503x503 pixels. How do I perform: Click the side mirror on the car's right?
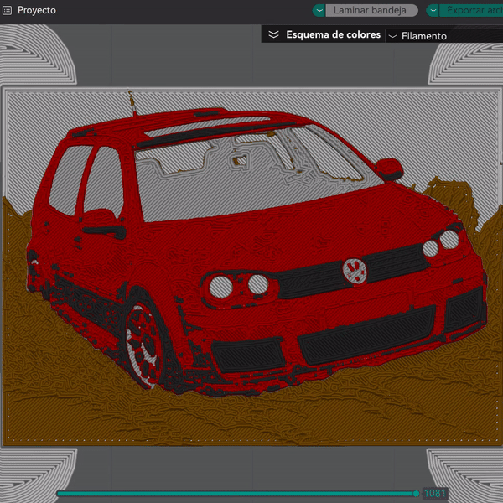390,167
